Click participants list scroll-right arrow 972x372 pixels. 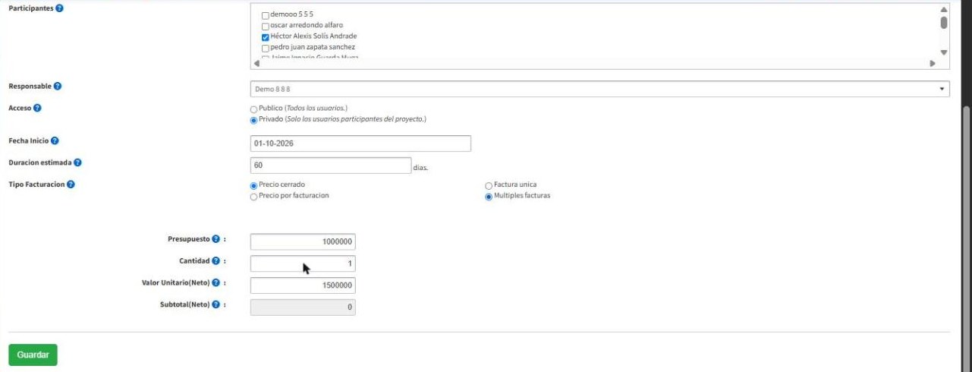933,63
